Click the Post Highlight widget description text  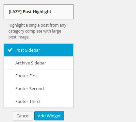pos(37,31)
